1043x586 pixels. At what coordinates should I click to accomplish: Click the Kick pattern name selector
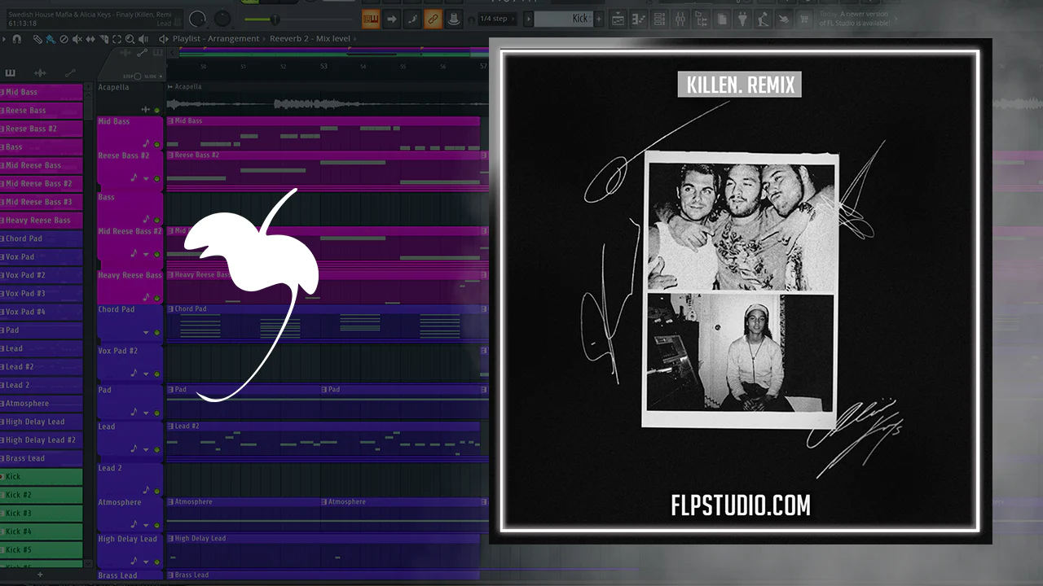tap(564, 19)
